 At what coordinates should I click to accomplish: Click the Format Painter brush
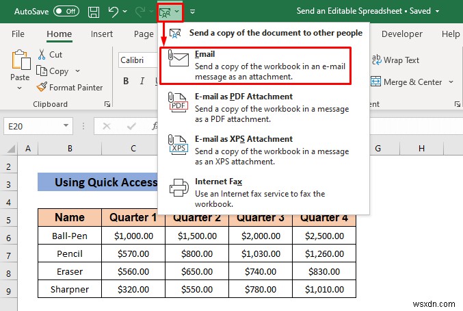click(x=70, y=87)
